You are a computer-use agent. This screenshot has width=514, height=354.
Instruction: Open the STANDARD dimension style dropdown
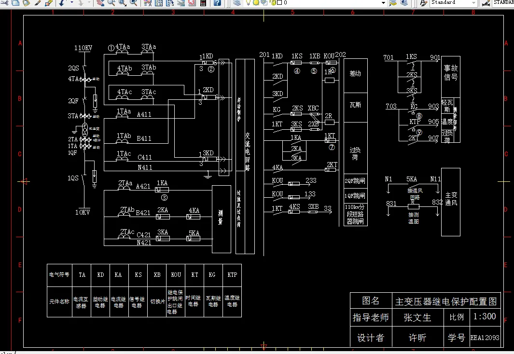click(503, 2)
